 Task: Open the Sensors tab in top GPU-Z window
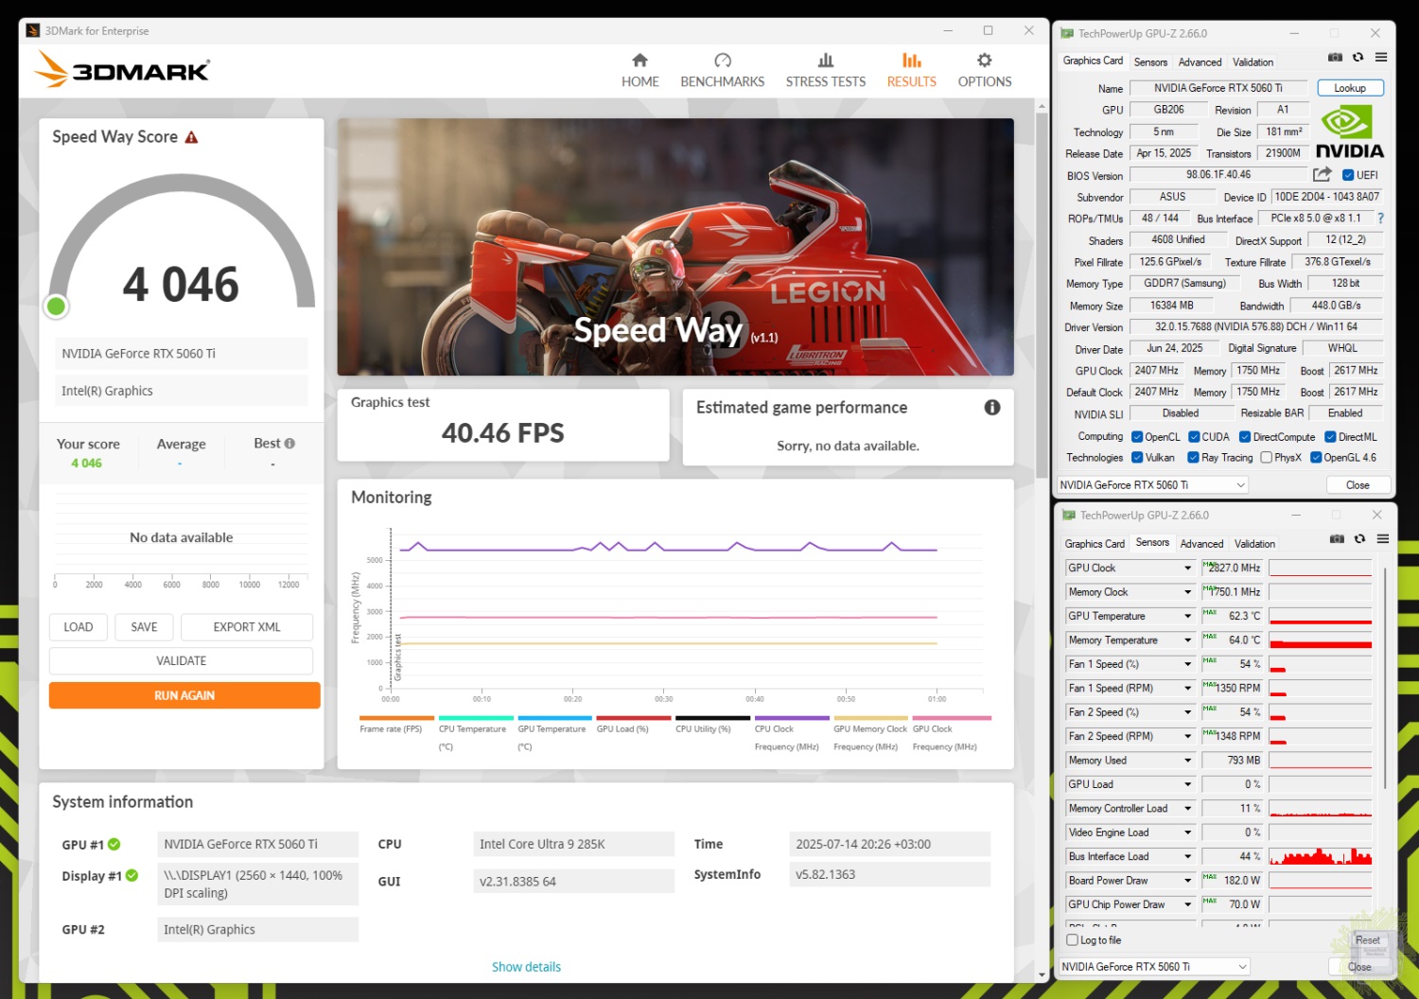coord(1150,62)
